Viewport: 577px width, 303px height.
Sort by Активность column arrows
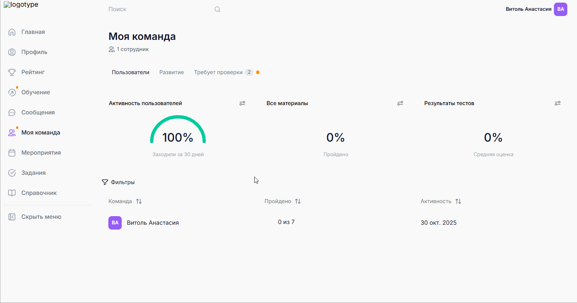(x=458, y=201)
